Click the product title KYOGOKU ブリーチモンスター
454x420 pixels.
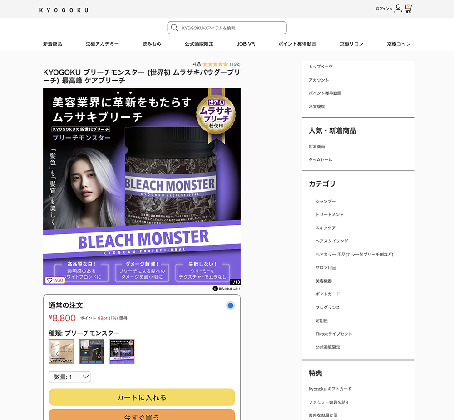tap(142, 76)
